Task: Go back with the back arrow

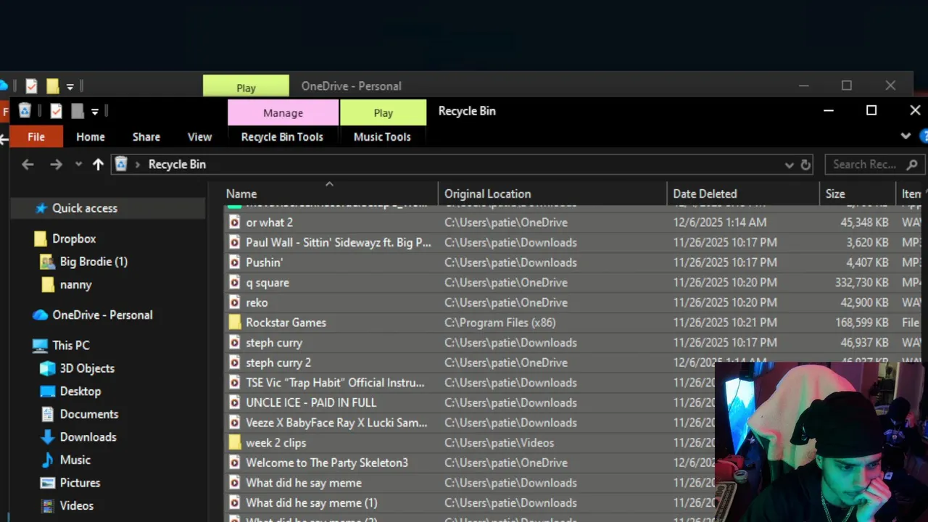Action: coord(28,165)
